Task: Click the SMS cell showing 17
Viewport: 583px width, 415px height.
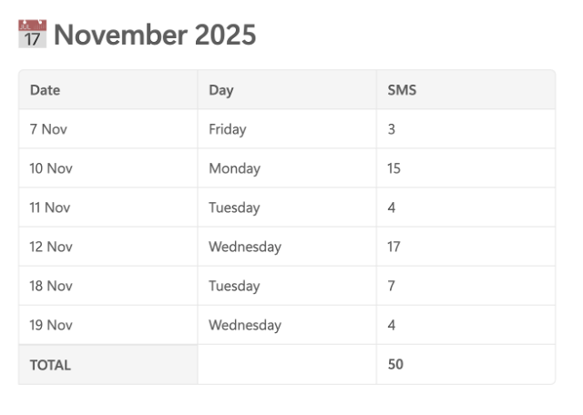Action: [465, 247]
